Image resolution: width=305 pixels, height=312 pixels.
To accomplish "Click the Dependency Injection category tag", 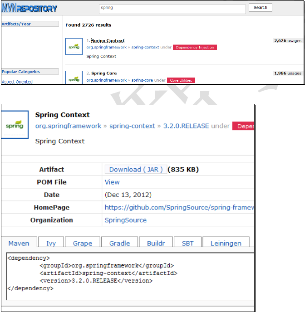I will [x=195, y=47].
